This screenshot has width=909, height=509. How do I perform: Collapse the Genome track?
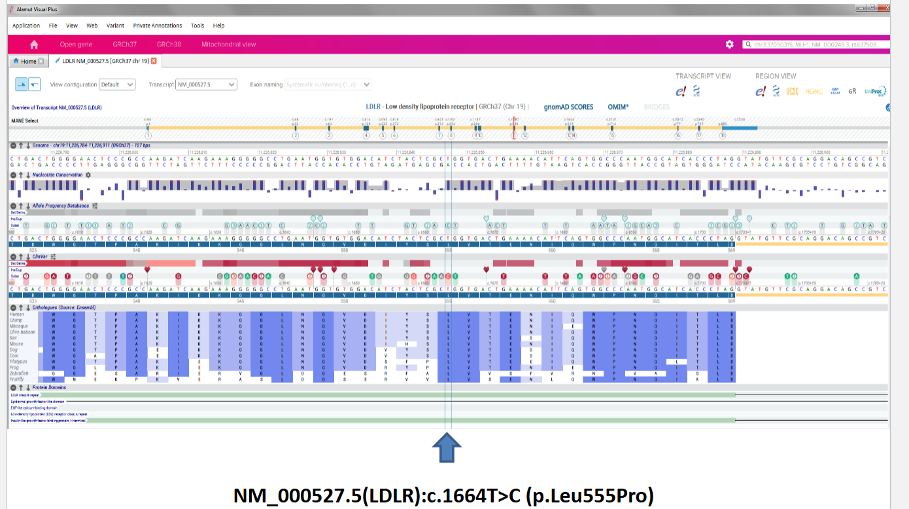coord(13,145)
